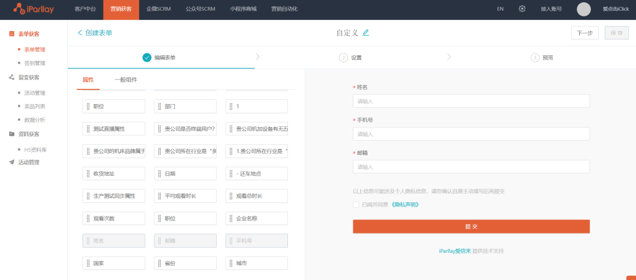Go to step 2 设置

pyautogui.click(x=351, y=58)
